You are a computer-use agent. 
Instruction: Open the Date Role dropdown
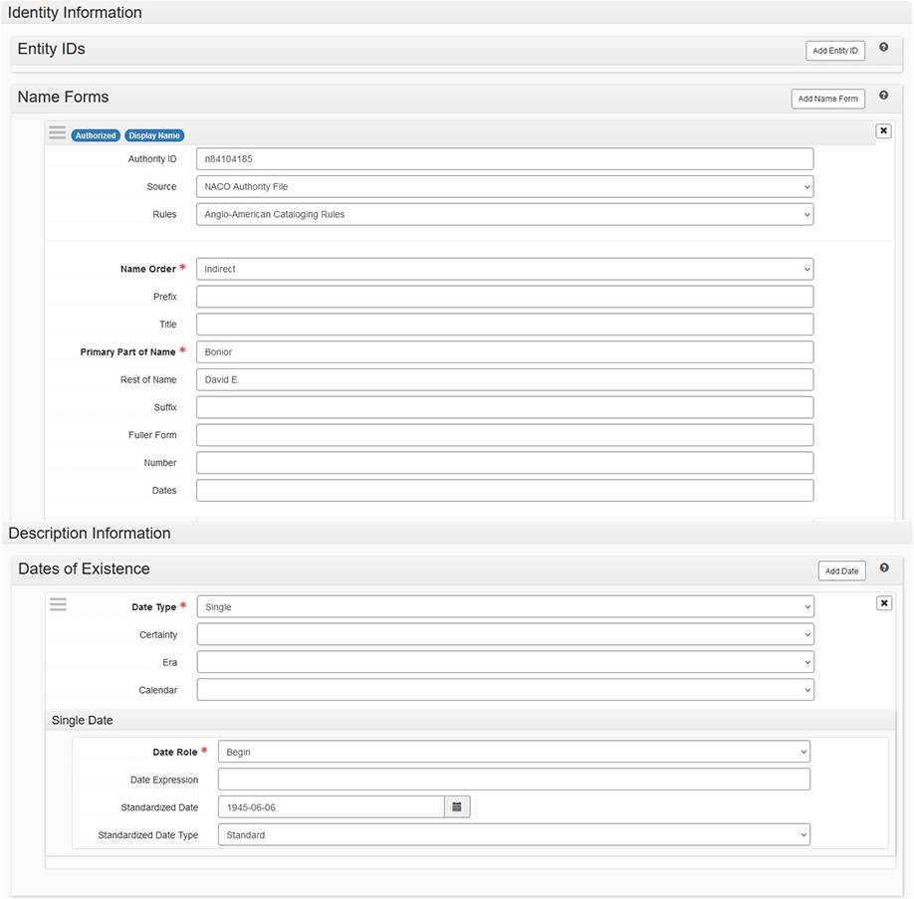pos(513,753)
